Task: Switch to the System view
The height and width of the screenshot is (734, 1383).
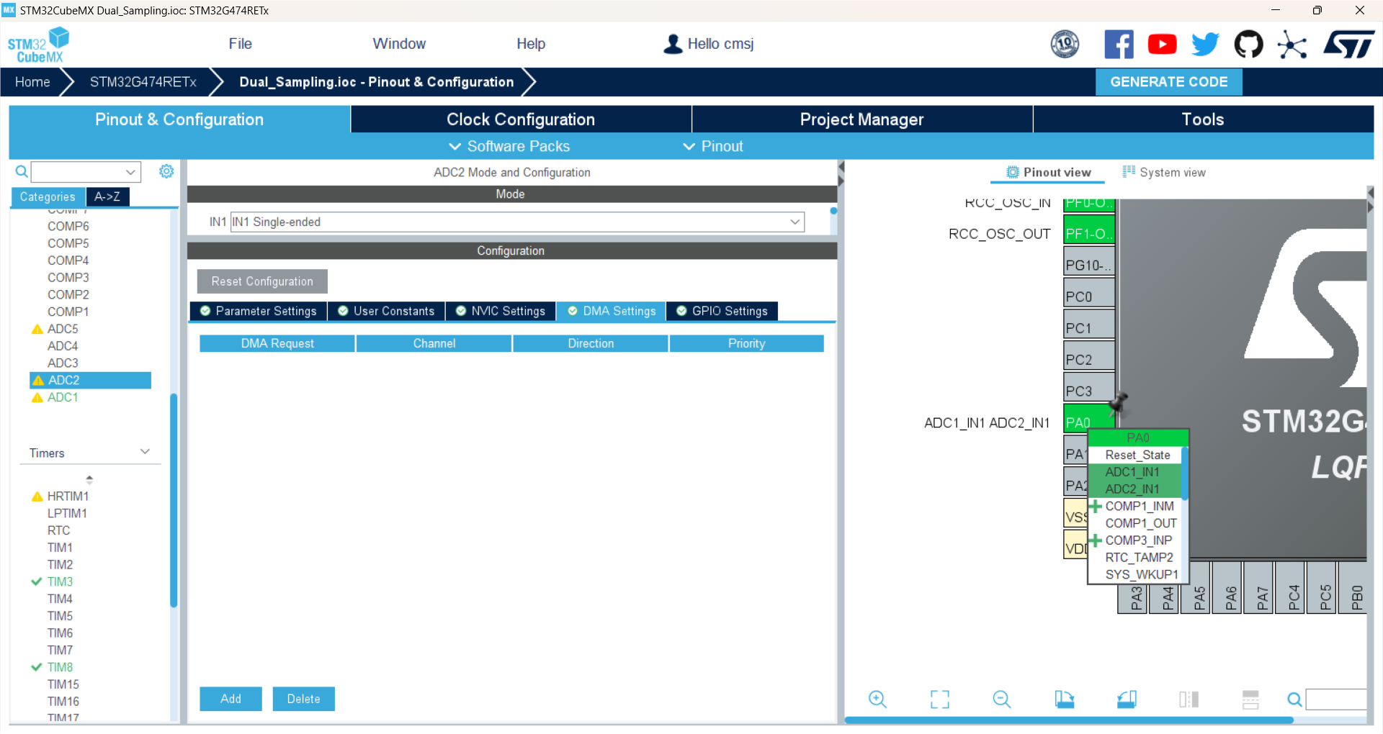Action: (1164, 172)
